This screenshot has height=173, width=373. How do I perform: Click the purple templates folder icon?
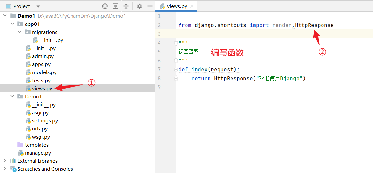point(21,145)
